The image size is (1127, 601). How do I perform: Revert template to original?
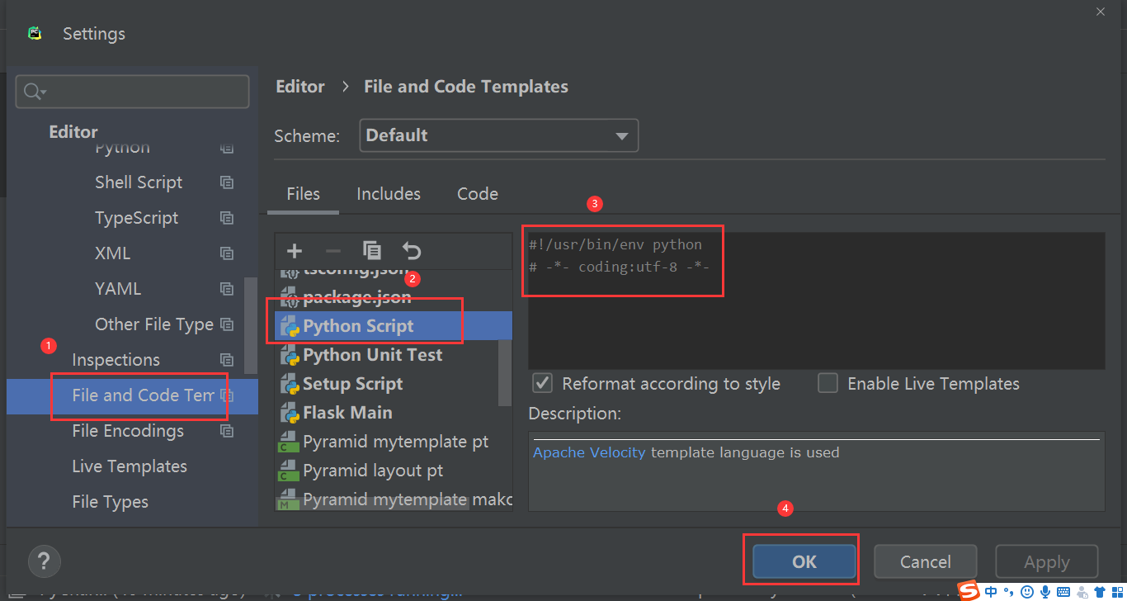pos(412,251)
